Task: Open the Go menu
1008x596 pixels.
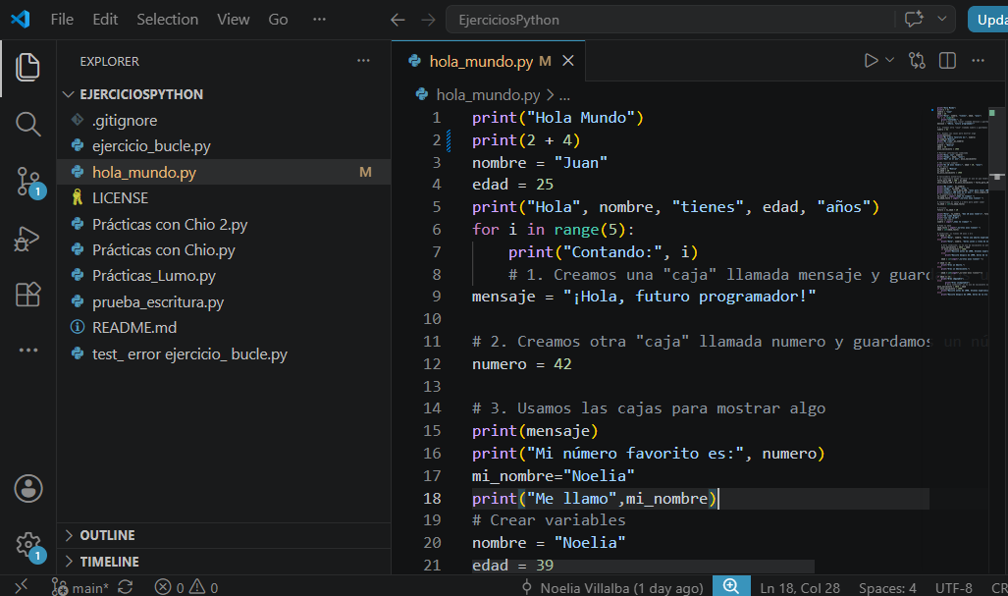Action: pos(278,20)
